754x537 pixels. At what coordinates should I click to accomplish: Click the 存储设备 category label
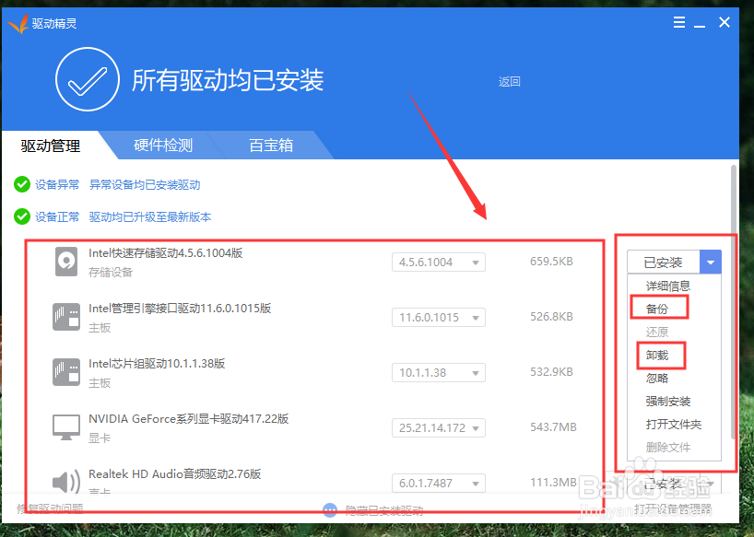(111, 273)
